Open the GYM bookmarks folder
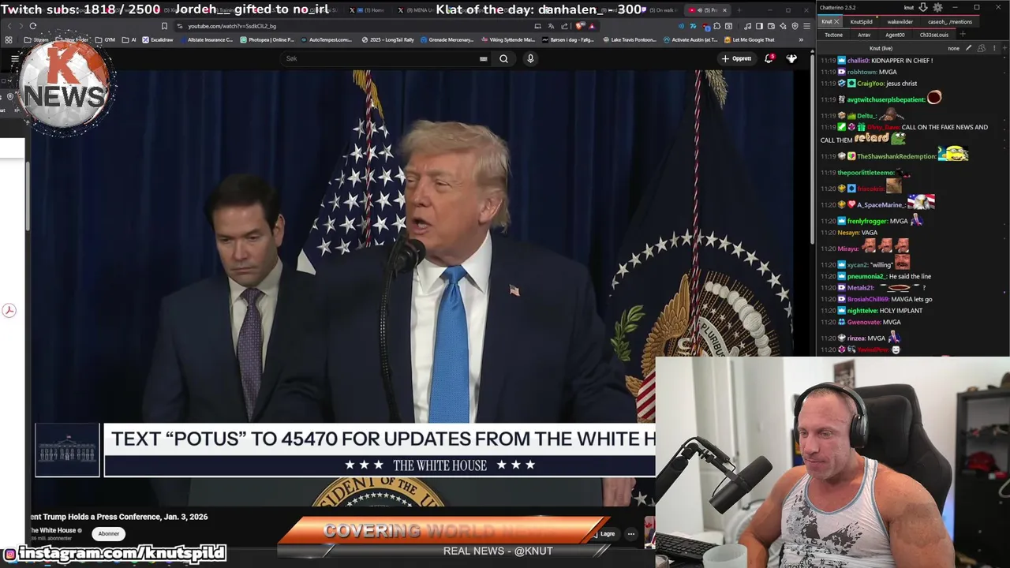Screen dimensions: 1010x568 [106, 39]
